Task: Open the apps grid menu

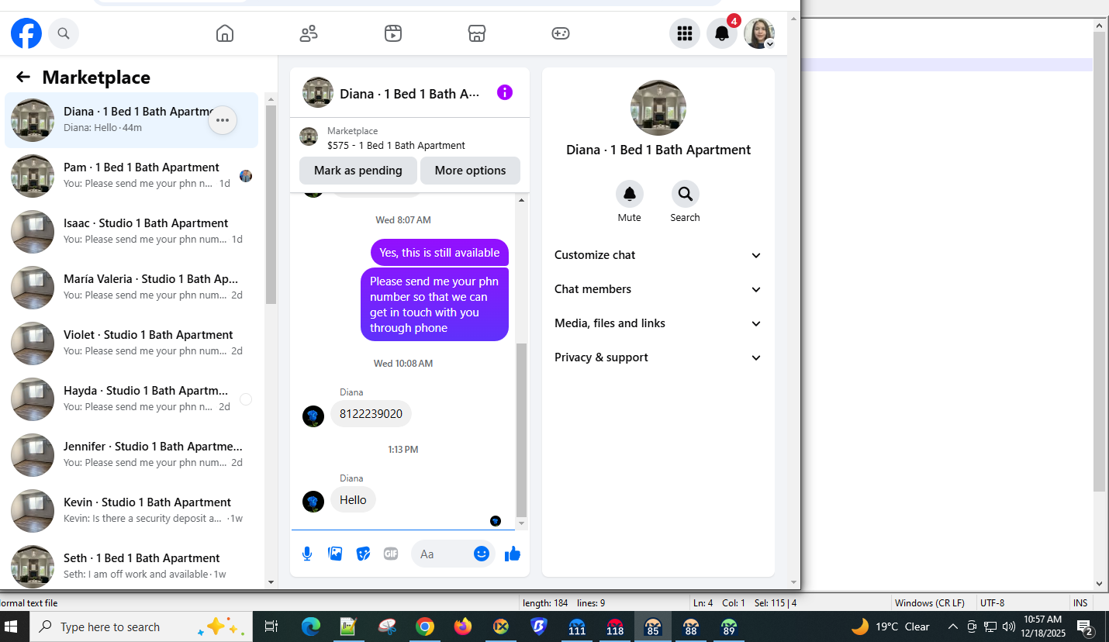Action: tap(684, 33)
